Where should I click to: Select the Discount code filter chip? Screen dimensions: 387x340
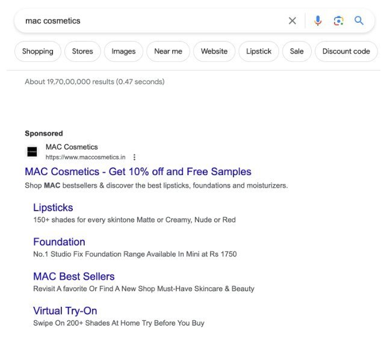[x=346, y=51]
